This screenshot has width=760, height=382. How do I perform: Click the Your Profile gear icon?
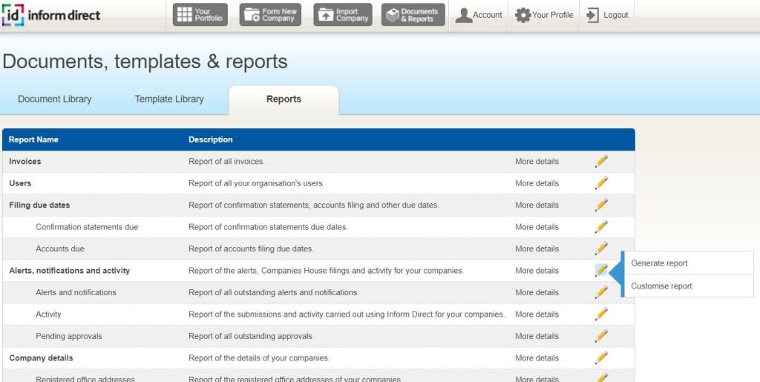[x=523, y=15]
